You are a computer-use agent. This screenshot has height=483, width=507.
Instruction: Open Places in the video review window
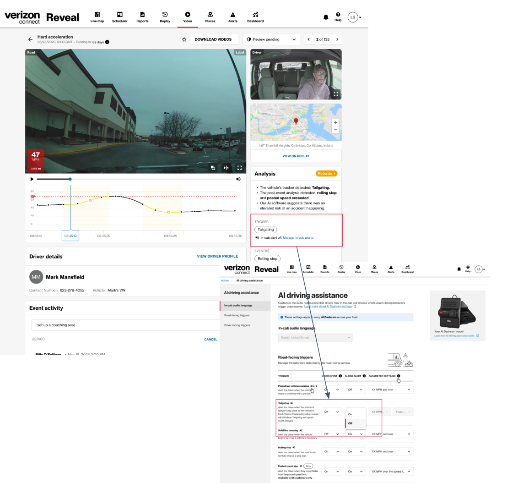click(210, 17)
